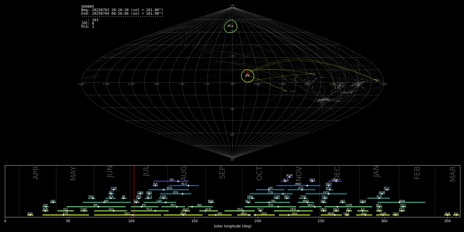Click the APR month label

(x=36, y=173)
